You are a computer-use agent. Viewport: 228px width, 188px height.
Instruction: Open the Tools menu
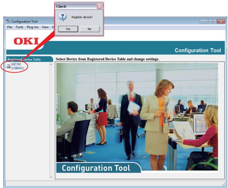point(20,27)
